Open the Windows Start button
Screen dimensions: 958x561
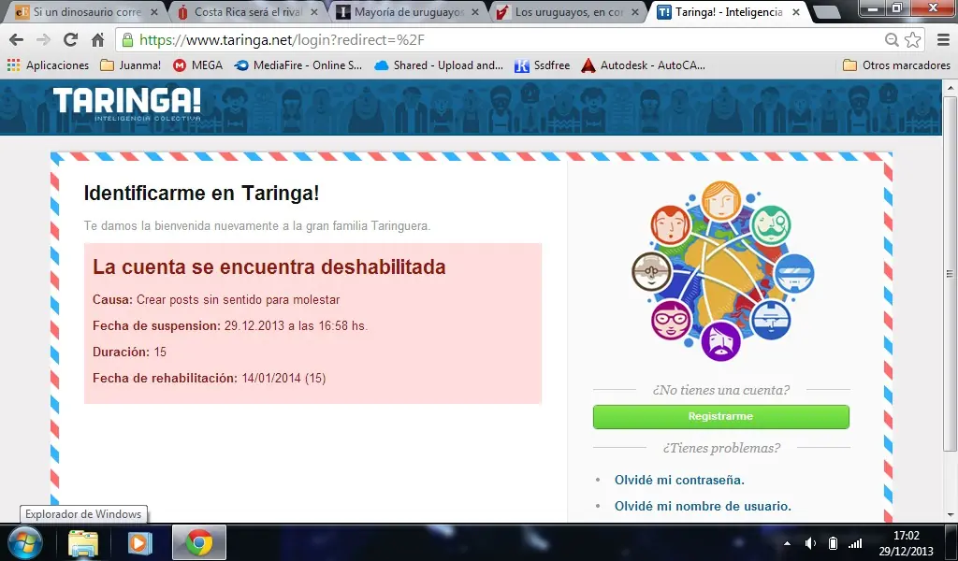tap(24, 542)
